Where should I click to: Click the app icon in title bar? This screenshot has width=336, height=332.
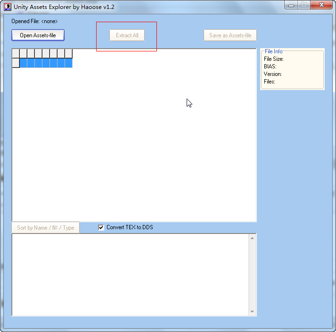(8, 7)
